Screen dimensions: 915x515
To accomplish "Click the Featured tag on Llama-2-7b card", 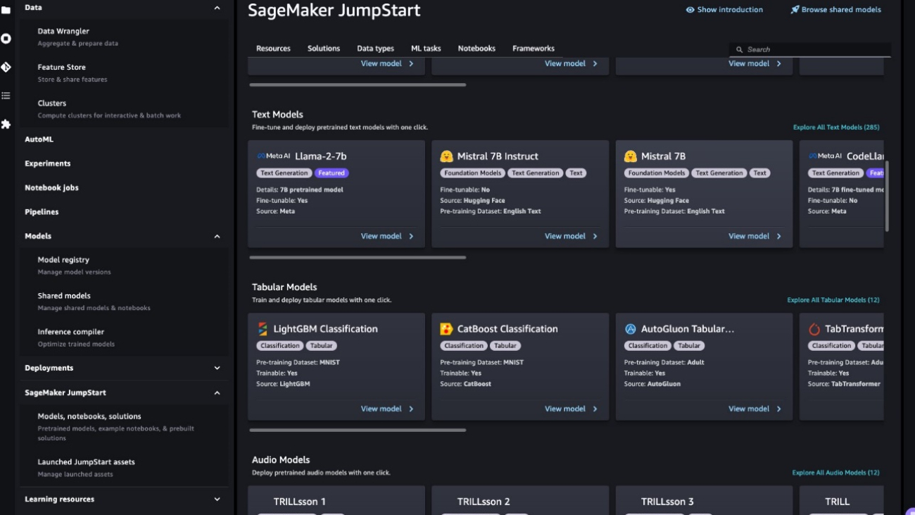I will [331, 173].
